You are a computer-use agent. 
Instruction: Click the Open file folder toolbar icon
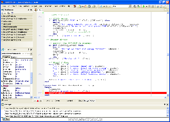click(x=85, y=6)
